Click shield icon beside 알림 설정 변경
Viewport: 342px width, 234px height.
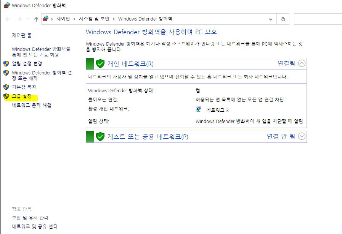pos(6,64)
